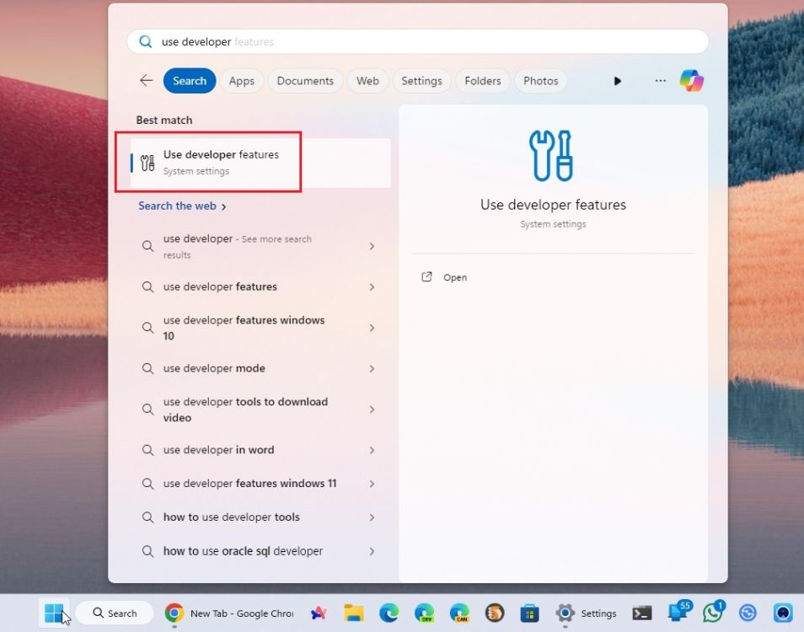Open Google Chrome from the taskbar
The width and height of the screenshot is (804, 632).
point(173,613)
